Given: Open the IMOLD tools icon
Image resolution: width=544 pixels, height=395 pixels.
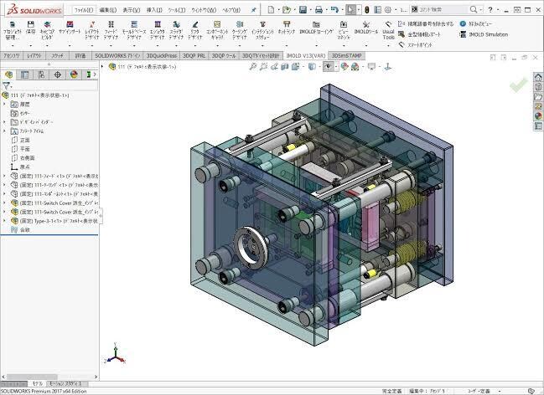Looking at the screenshot, I should (x=366, y=28).
